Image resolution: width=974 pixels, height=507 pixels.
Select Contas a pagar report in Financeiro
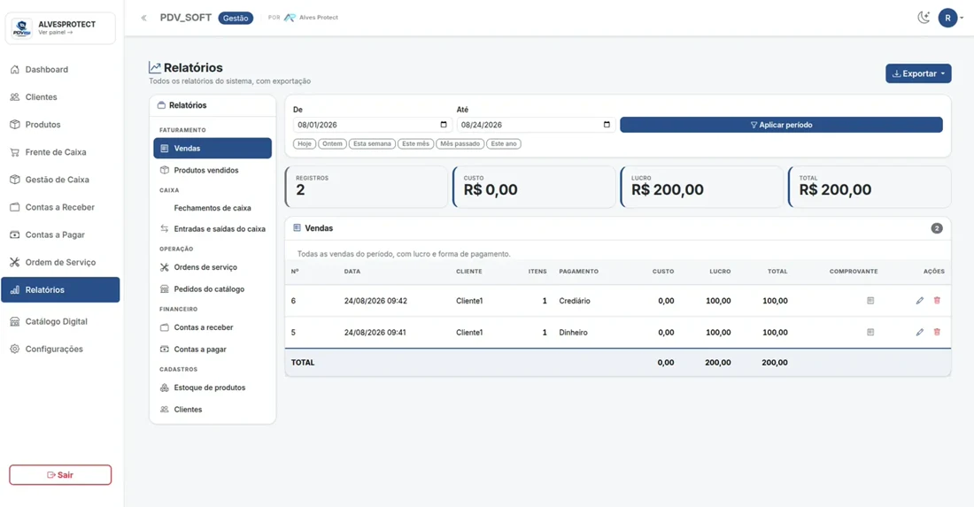point(213,350)
